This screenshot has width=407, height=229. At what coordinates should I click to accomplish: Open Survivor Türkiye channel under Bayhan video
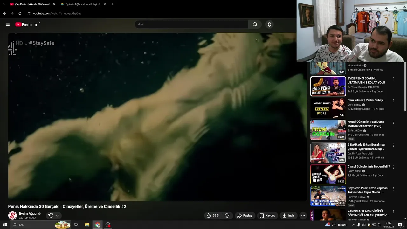[357, 197]
